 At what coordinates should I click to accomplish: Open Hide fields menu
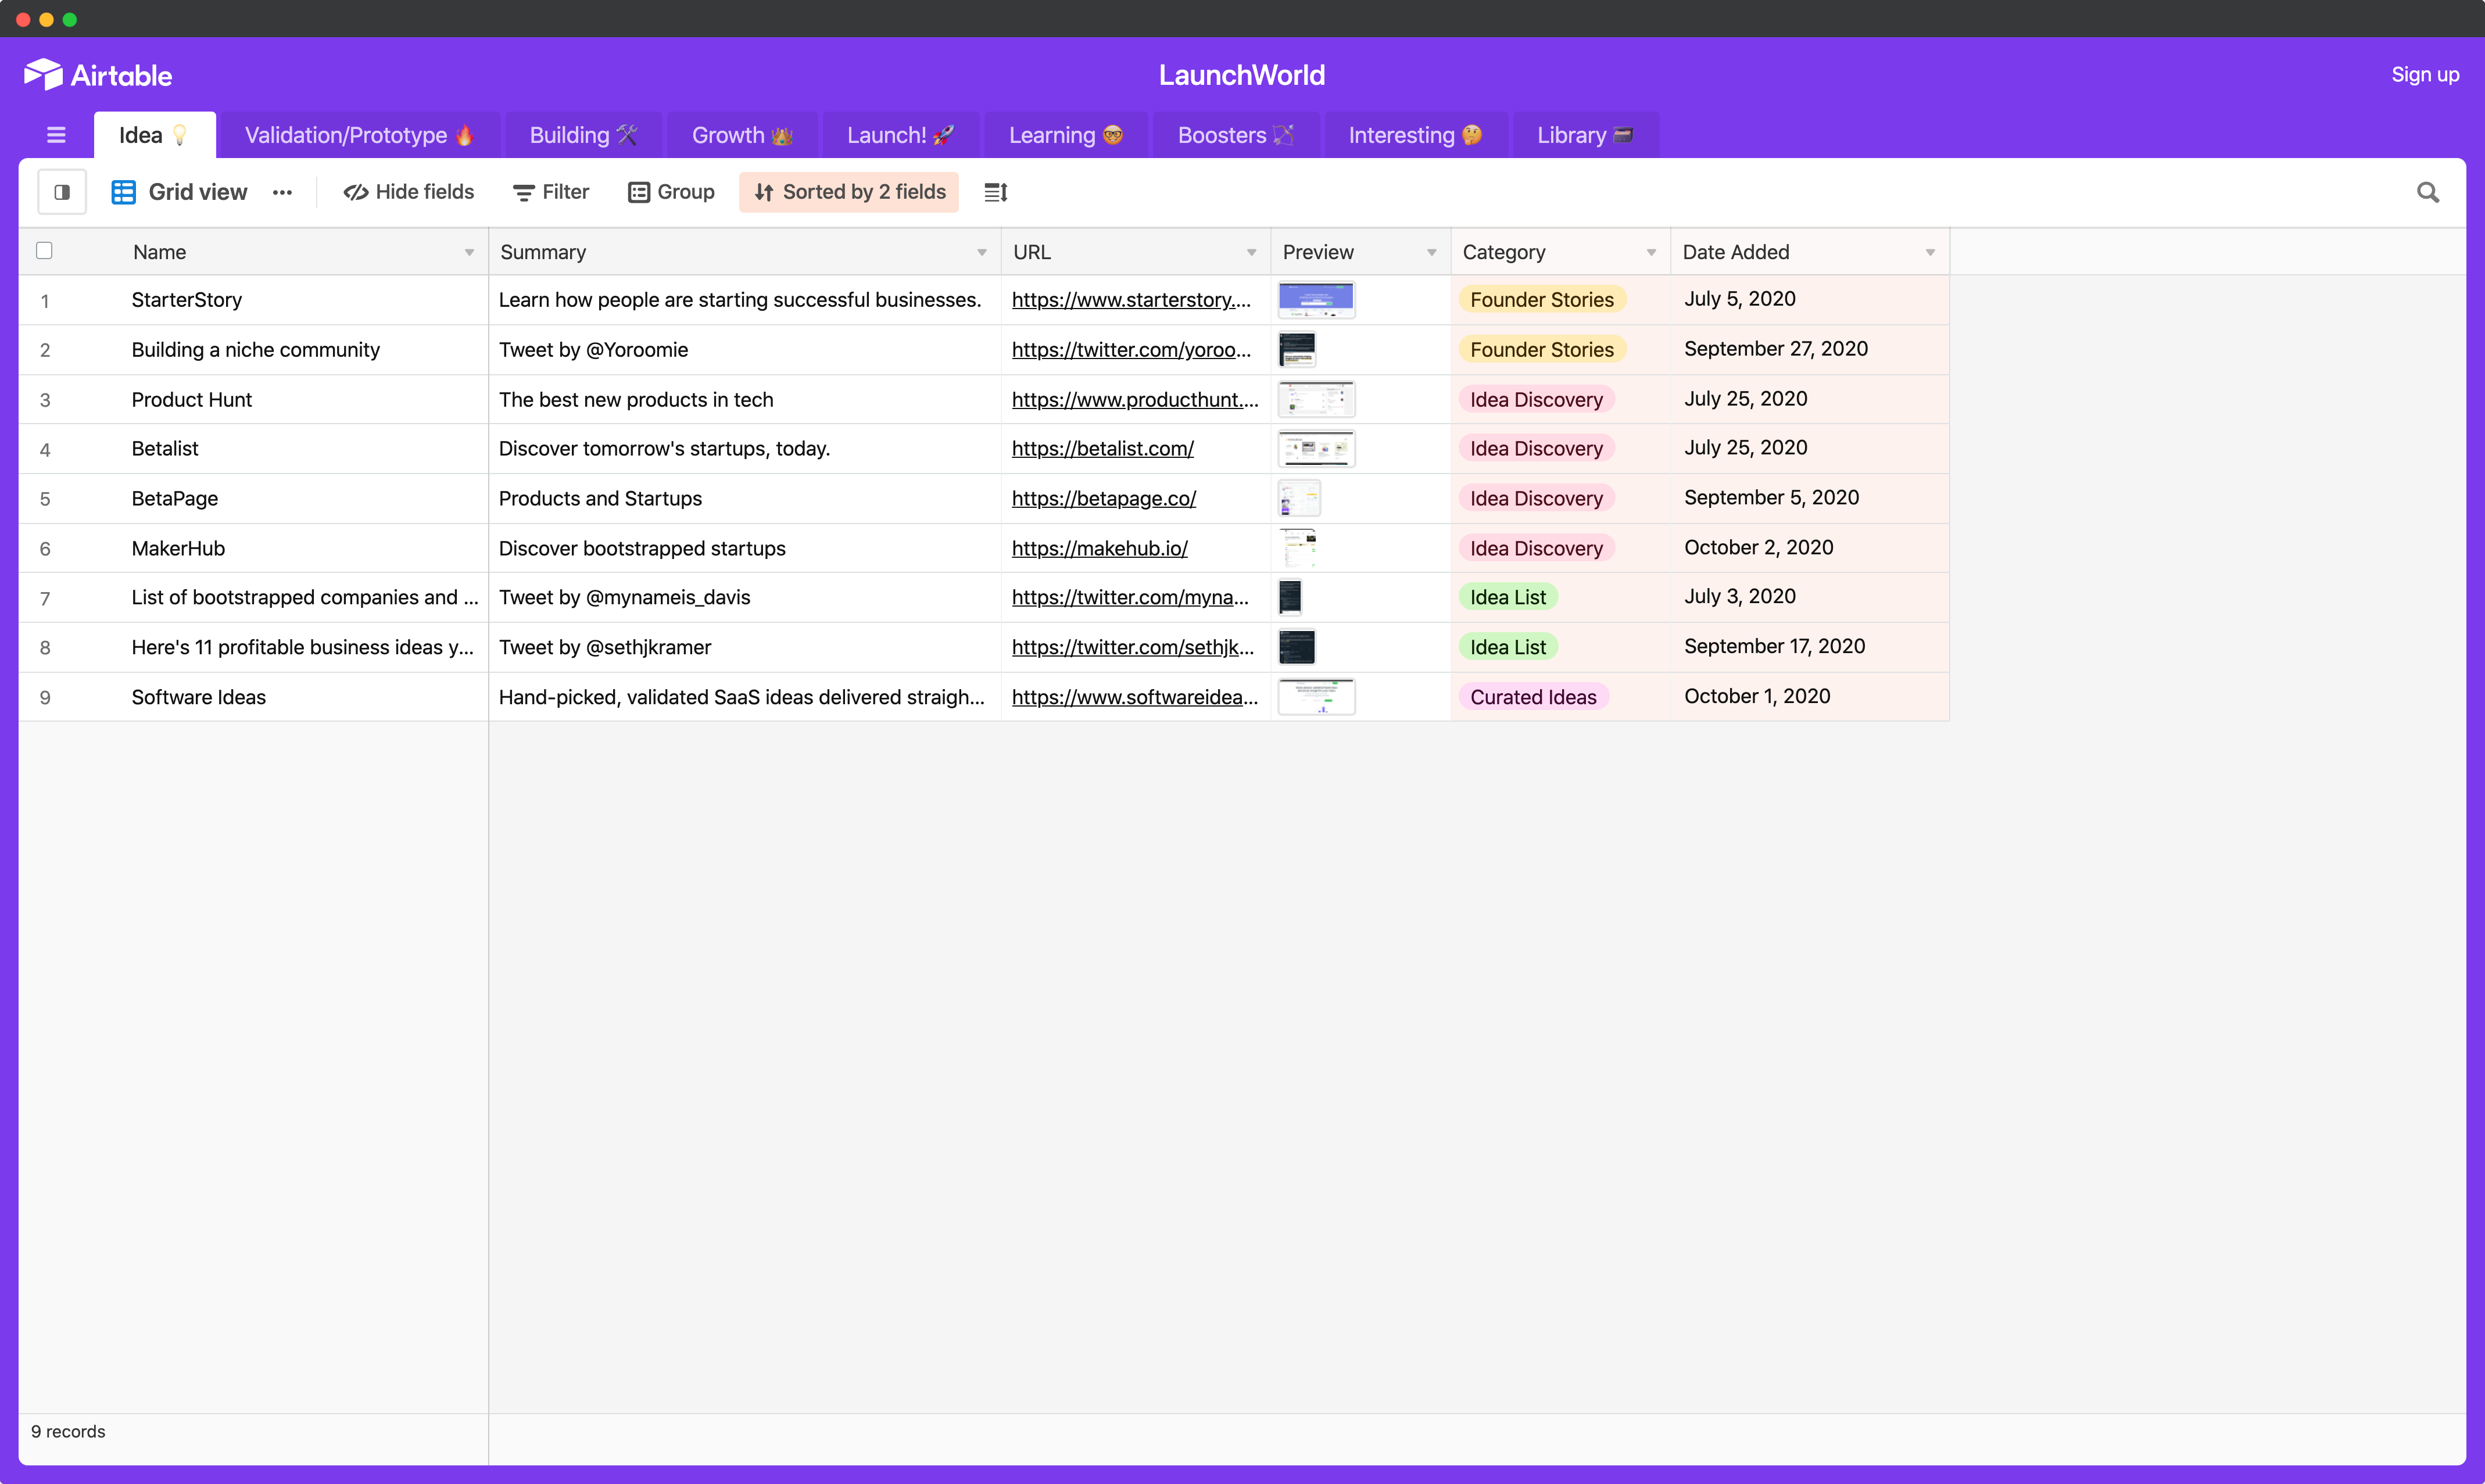[409, 192]
